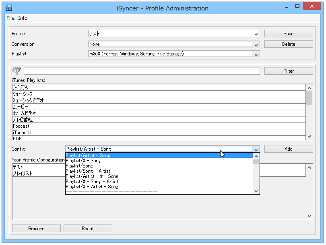Click the Reset button
Image resolution: width=326 pixels, height=245 pixels.
point(88,229)
